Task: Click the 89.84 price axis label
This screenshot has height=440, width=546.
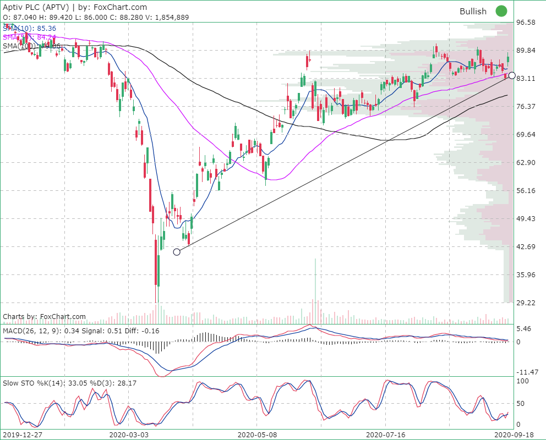Action: pyautogui.click(x=526, y=51)
